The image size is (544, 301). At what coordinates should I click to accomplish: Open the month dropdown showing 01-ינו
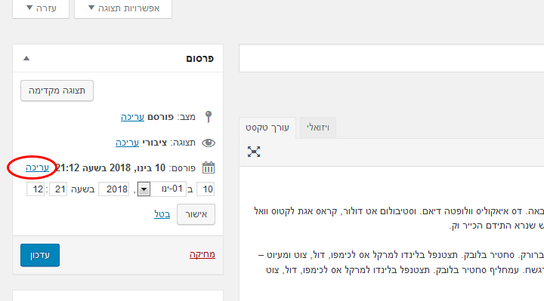click(x=162, y=189)
